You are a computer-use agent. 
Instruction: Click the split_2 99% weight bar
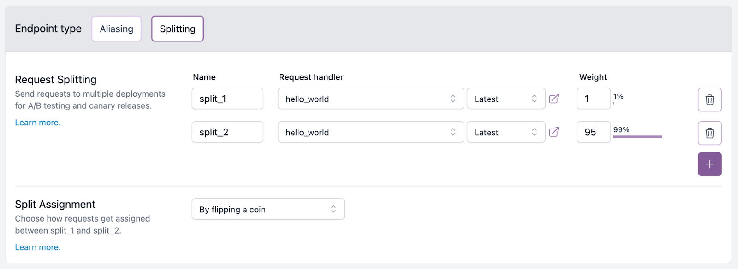(x=637, y=136)
